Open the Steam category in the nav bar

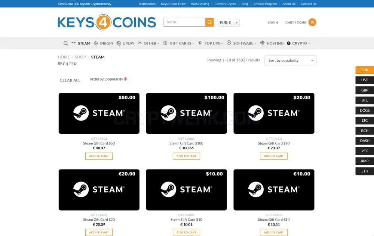[x=84, y=43]
